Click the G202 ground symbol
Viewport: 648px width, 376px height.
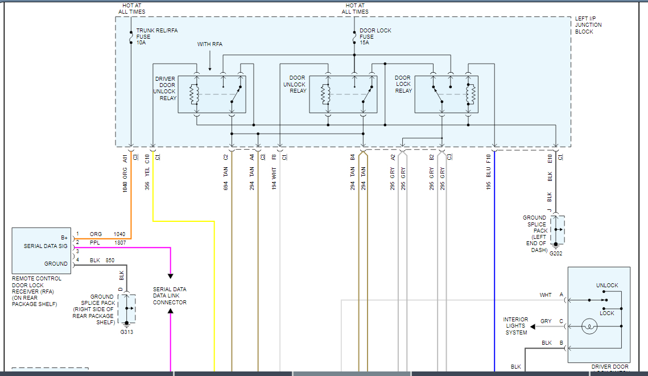pos(556,246)
